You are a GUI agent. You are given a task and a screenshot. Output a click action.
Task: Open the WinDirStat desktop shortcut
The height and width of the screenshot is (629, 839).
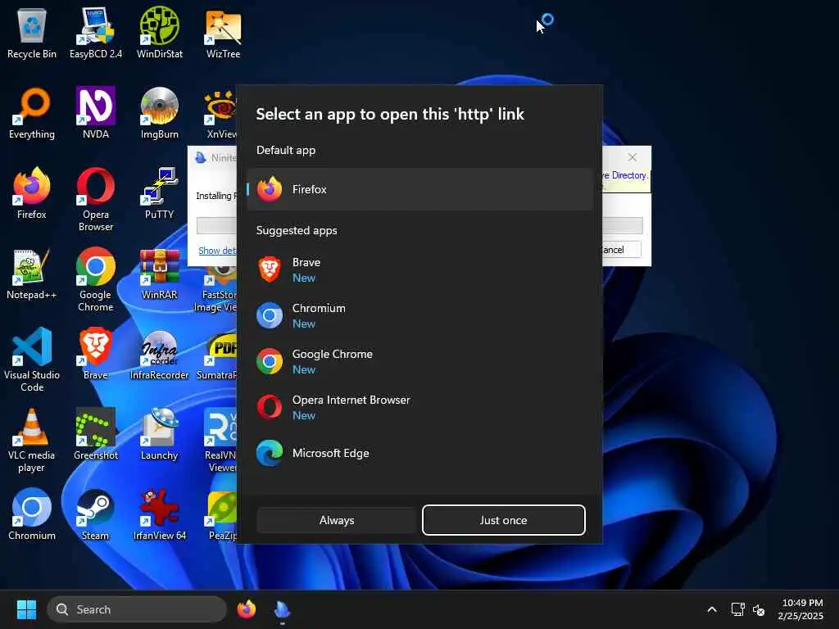point(160,32)
